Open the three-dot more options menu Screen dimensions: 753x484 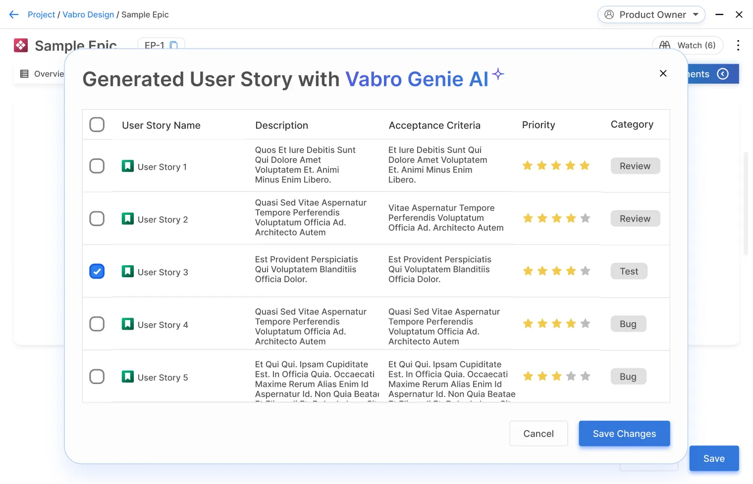coord(738,46)
